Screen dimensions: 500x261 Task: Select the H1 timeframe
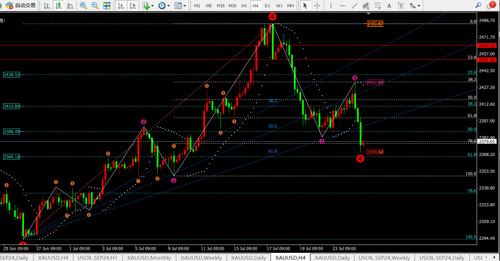pyautogui.click(x=244, y=6)
